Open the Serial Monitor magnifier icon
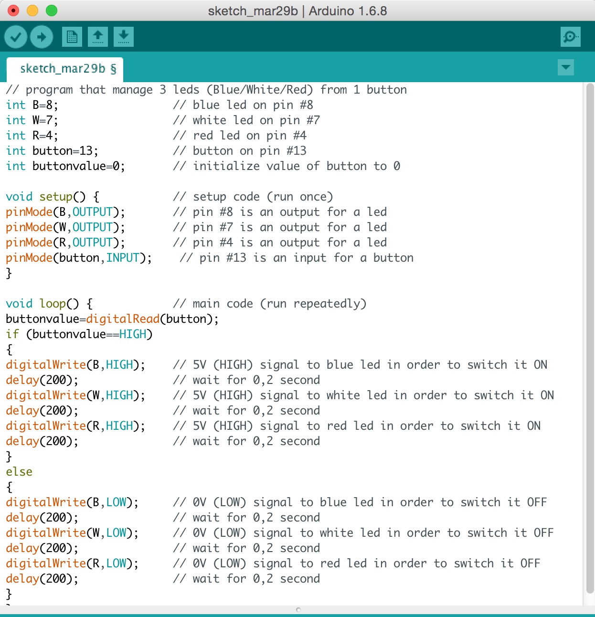The height and width of the screenshot is (617, 595). (570, 37)
